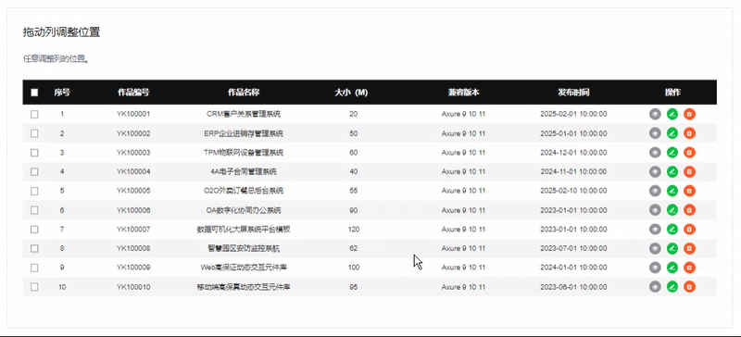Click the Web高保证动态交互元件库 name cell
Image resolution: width=741 pixels, height=337 pixels.
pos(244,268)
